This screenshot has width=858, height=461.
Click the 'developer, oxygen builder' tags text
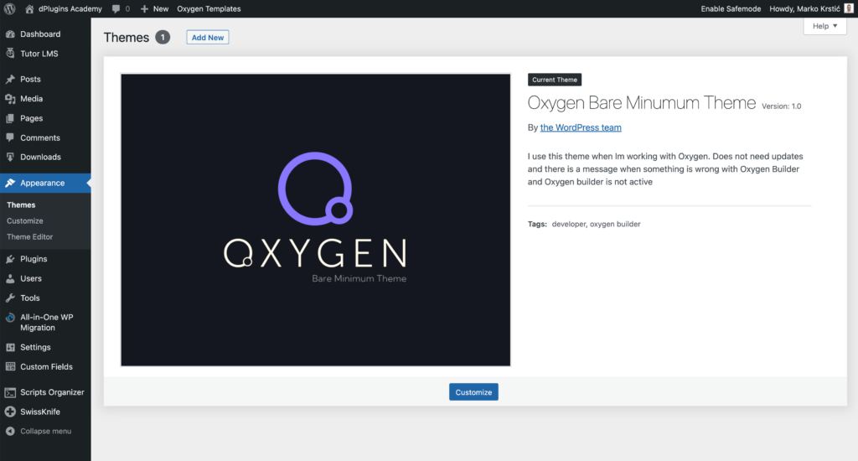pyautogui.click(x=596, y=224)
